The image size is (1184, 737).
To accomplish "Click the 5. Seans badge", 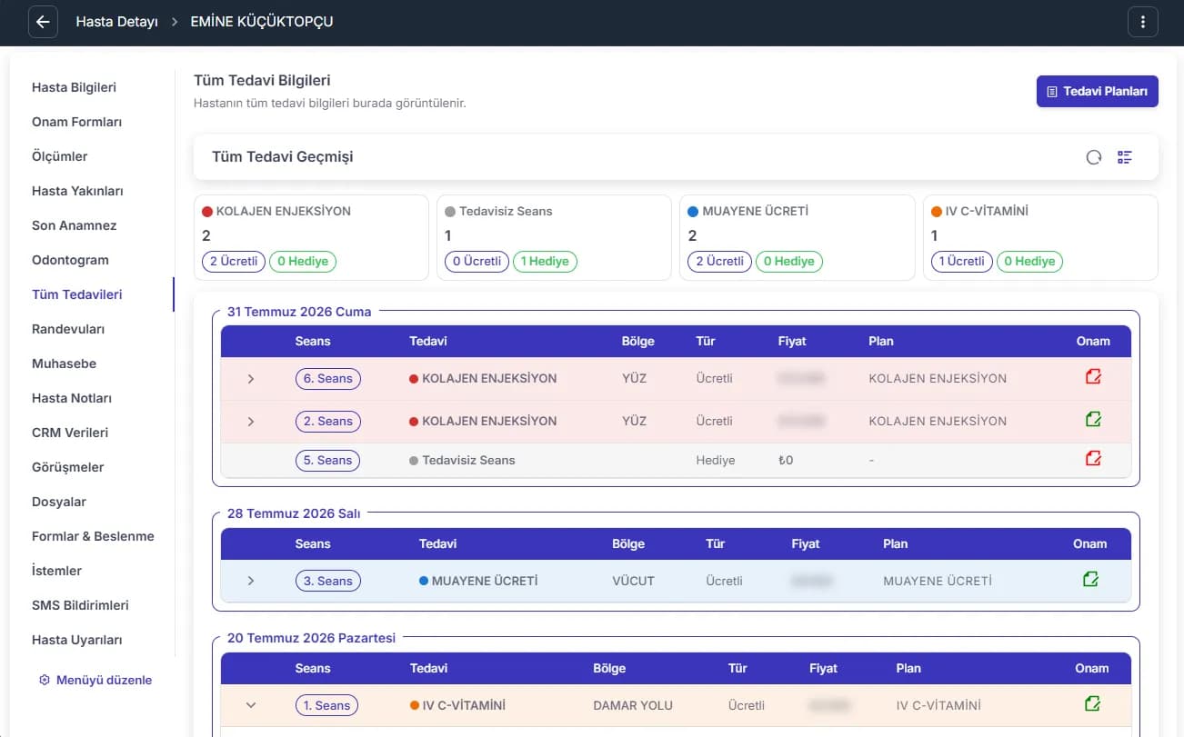I will (327, 461).
